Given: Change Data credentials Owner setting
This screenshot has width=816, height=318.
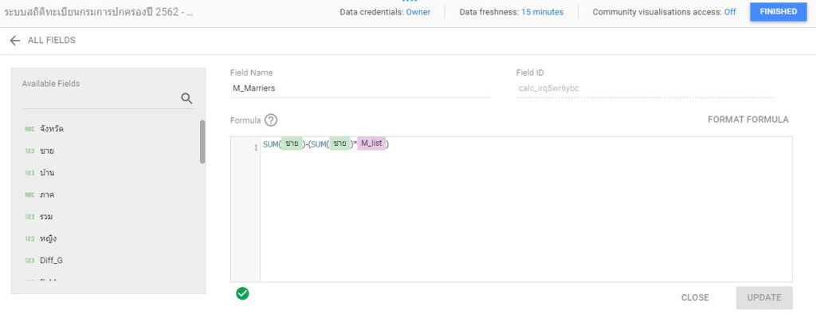Looking at the screenshot, I should pos(418,12).
